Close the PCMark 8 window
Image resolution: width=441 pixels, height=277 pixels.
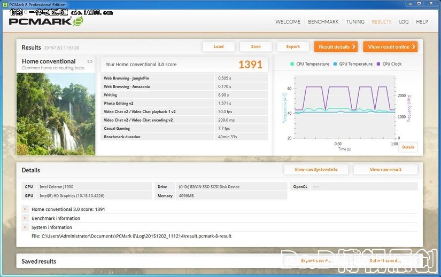point(431,4)
